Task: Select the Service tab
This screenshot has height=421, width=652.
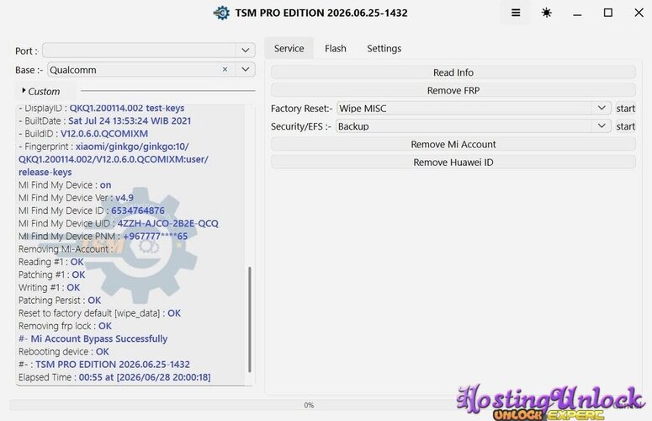Action: (289, 49)
